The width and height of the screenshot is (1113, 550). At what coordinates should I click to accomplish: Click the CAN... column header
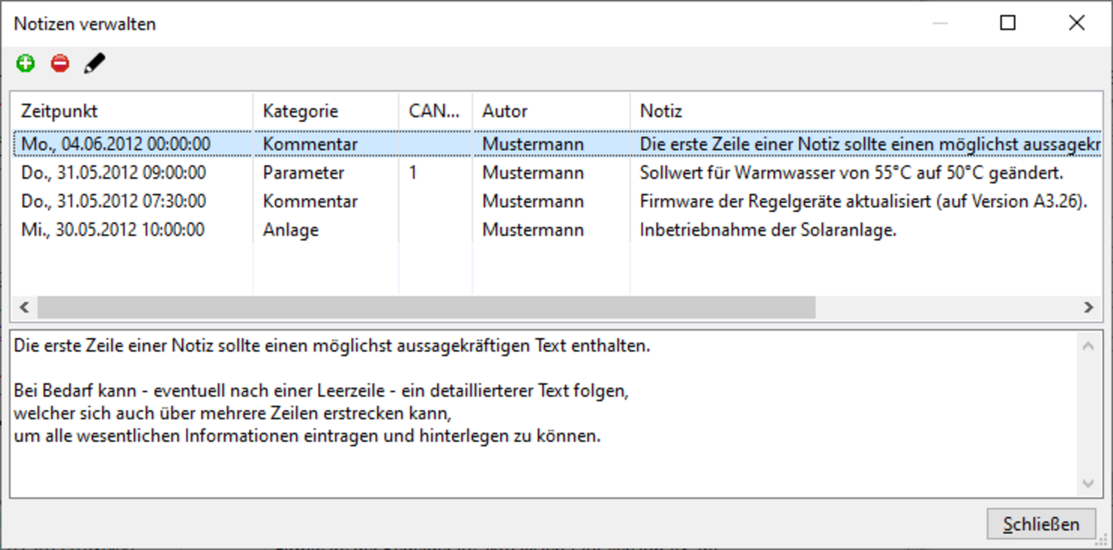click(x=435, y=111)
